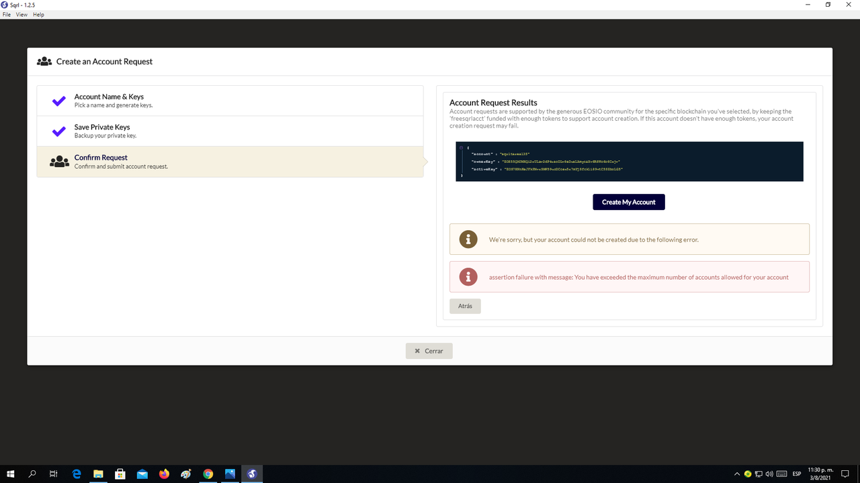This screenshot has height=483, width=860.
Task: Click the brown info icon in warning message
Action: pyautogui.click(x=468, y=239)
